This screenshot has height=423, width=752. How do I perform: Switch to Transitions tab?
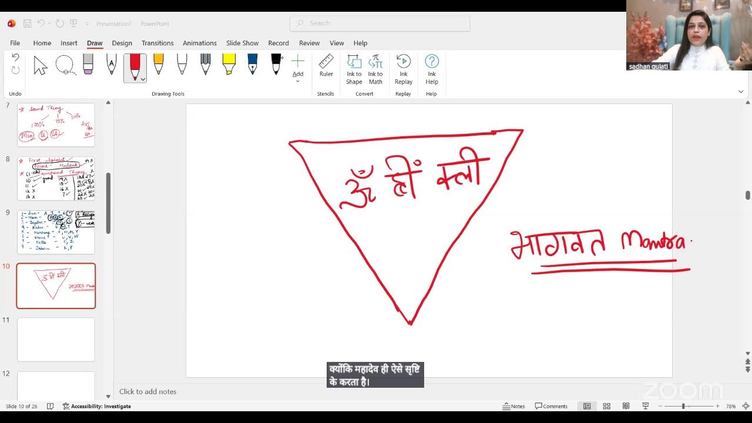(x=157, y=43)
